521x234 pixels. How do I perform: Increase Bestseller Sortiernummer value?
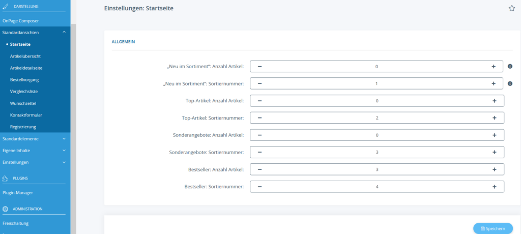tap(495, 187)
